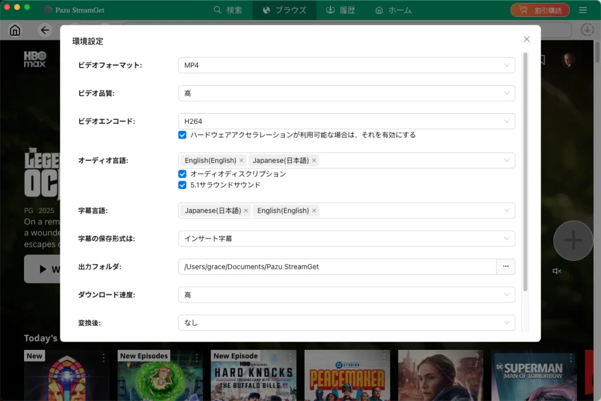Open the 履歴 tab

pyautogui.click(x=340, y=10)
